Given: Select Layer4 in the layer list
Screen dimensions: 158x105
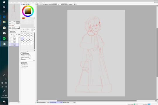Looking at the screenshot, I should (14, 38).
